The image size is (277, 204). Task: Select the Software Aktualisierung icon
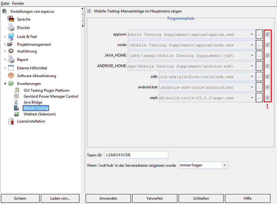10,75
